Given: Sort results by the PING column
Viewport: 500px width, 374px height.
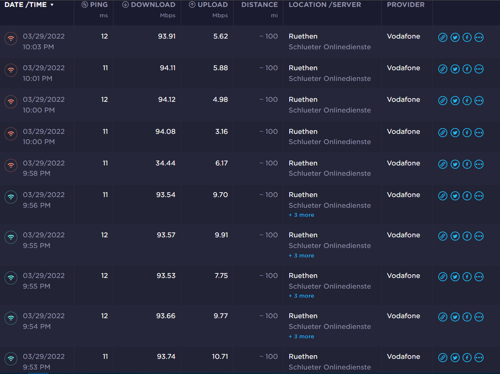Looking at the screenshot, I should [95, 5].
